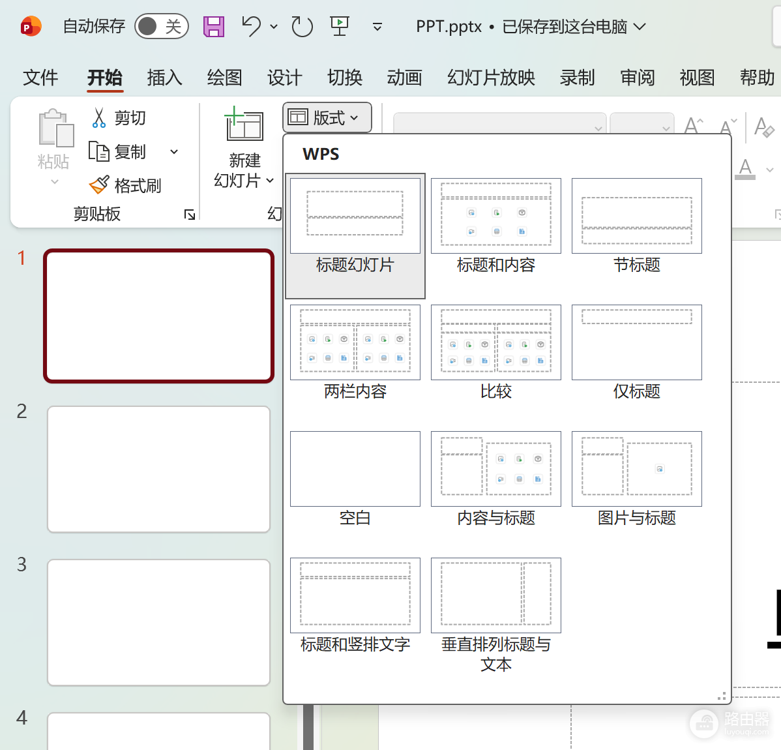
Task: Click the clear formatting icon
Action: pos(765,127)
